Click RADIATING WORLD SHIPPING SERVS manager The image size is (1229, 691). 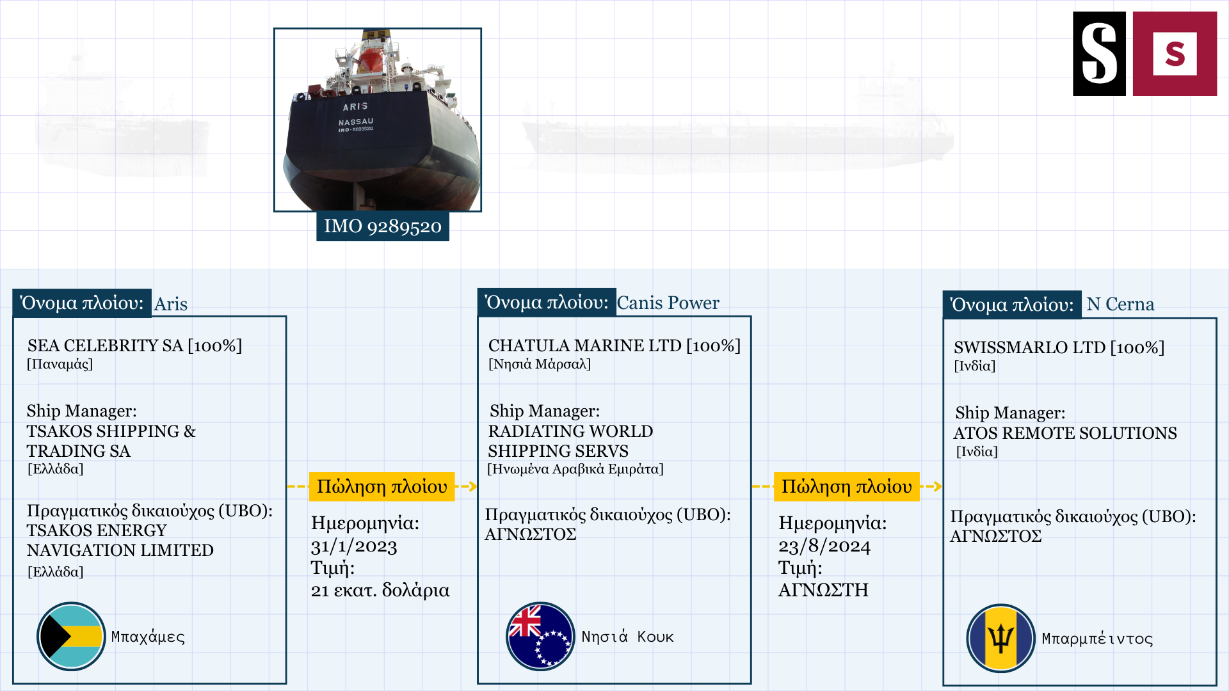click(x=570, y=441)
